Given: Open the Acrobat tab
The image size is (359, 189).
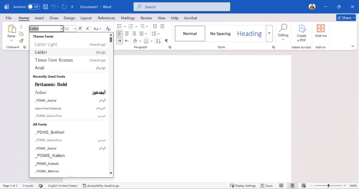Looking at the screenshot, I should (x=190, y=18).
